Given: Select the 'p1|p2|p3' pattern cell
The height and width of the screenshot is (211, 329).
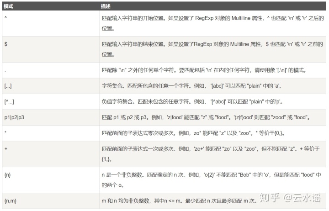Looking at the screenshot, I should 51,117.
